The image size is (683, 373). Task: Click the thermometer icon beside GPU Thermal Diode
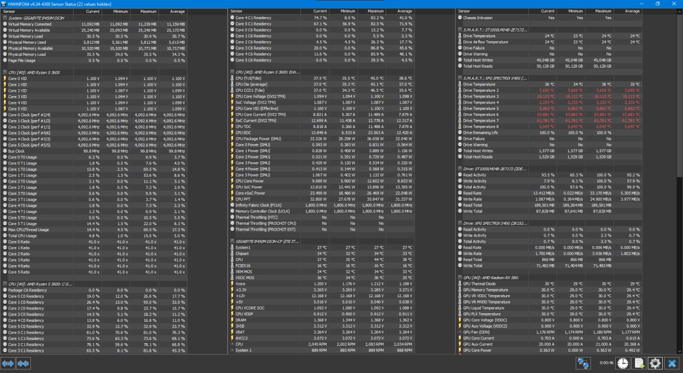coord(459,284)
